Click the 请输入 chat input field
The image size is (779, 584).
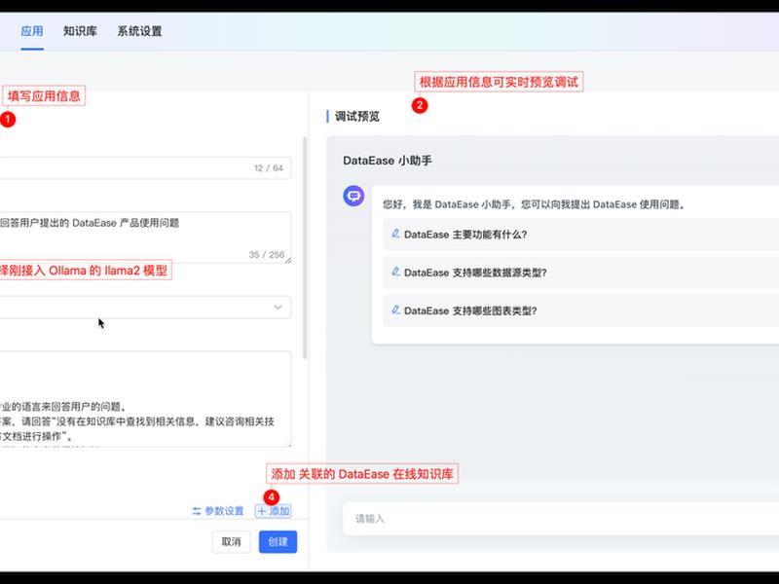pos(561,519)
